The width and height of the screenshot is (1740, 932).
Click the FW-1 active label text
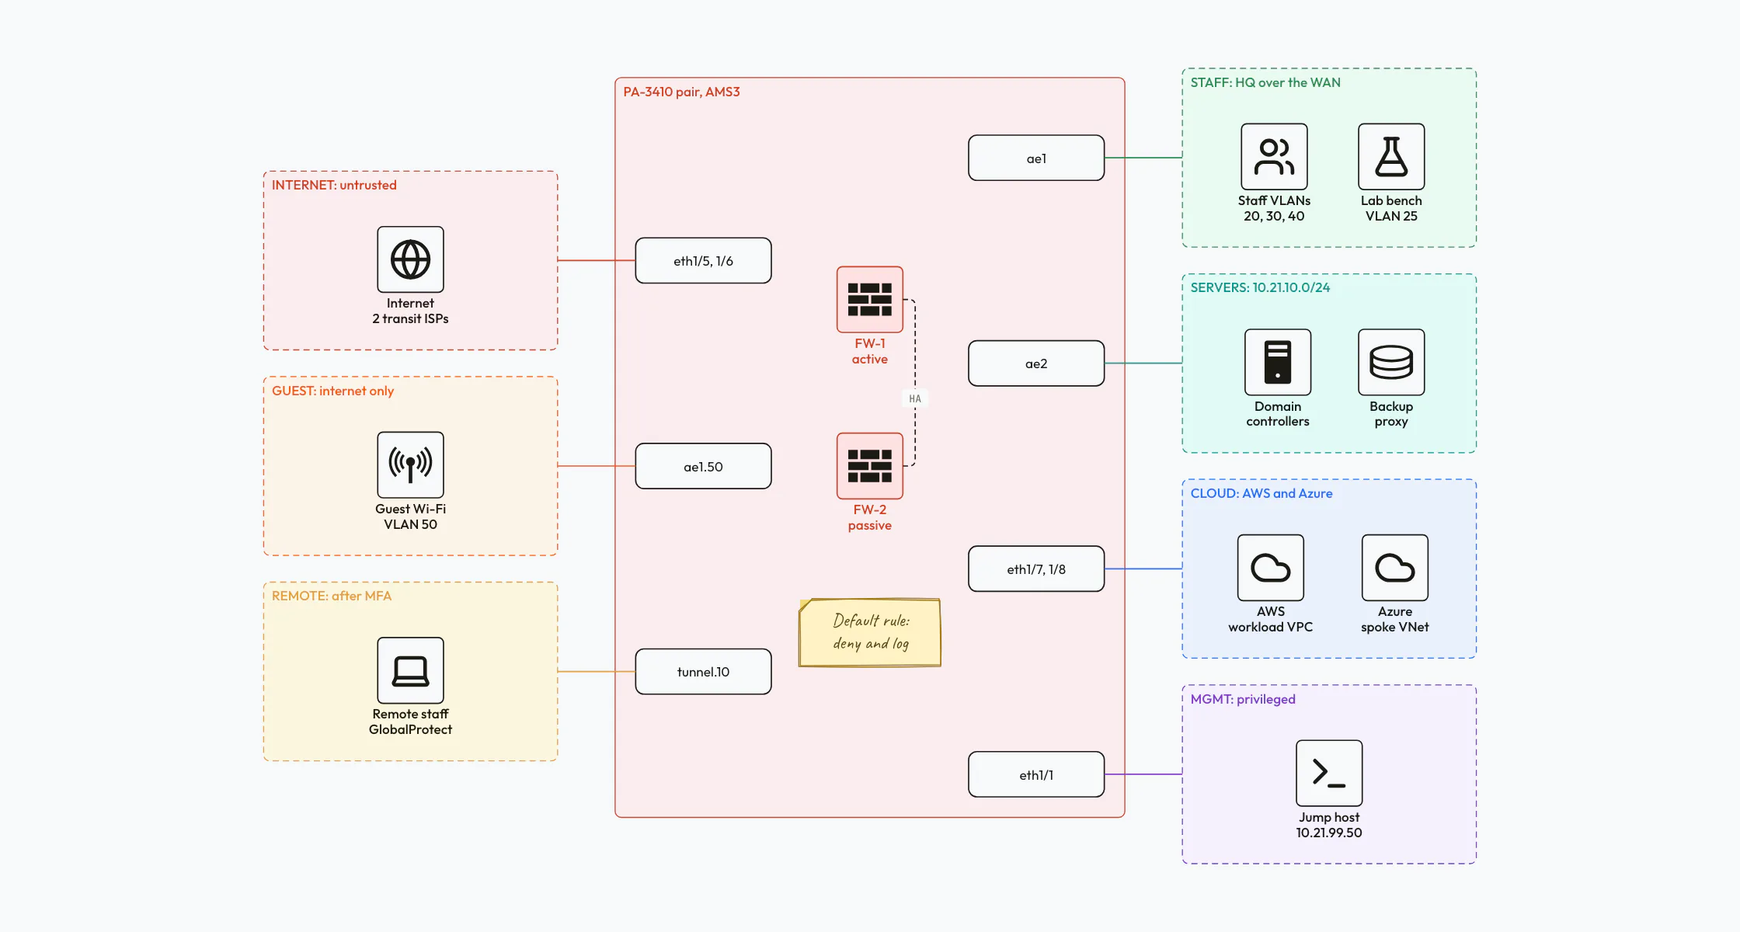[869, 351]
